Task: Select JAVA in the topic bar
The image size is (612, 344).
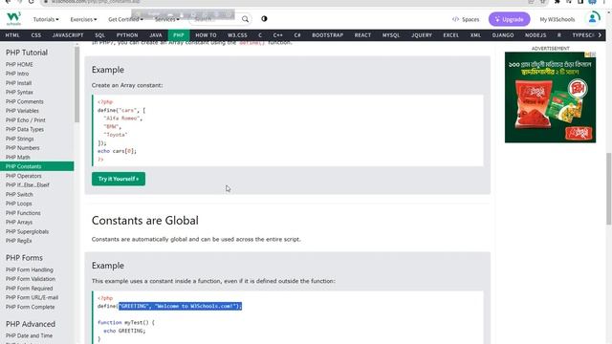Action: [x=156, y=35]
